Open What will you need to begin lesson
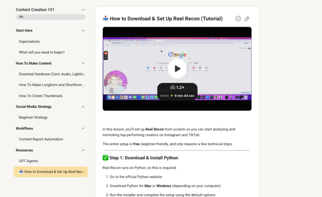 click(x=42, y=52)
